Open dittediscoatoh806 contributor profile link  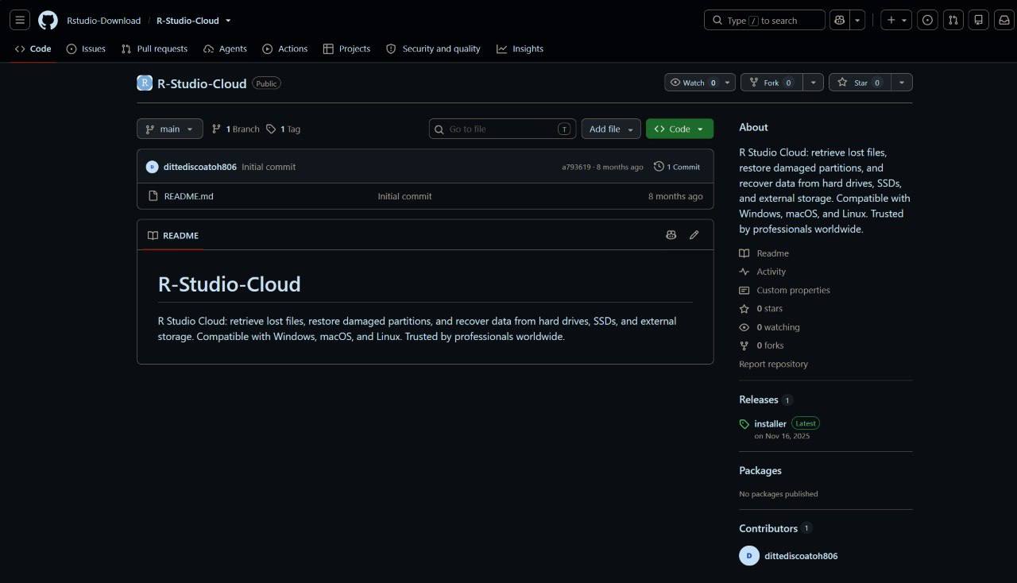(801, 556)
